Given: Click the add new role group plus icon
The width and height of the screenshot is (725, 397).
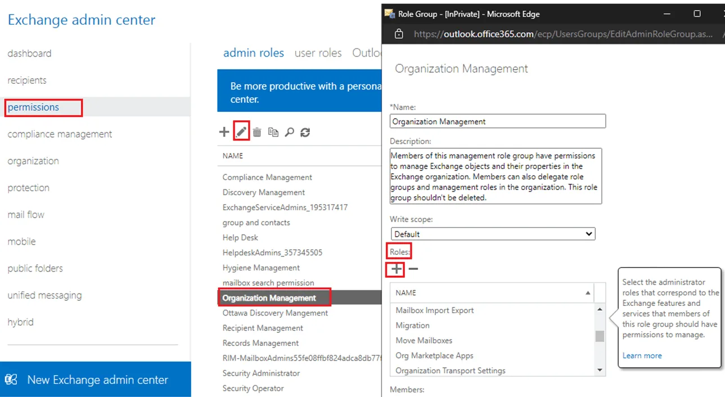Looking at the screenshot, I should coord(224,132).
